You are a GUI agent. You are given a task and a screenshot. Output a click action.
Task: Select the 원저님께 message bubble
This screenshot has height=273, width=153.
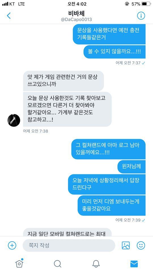coord(131,167)
